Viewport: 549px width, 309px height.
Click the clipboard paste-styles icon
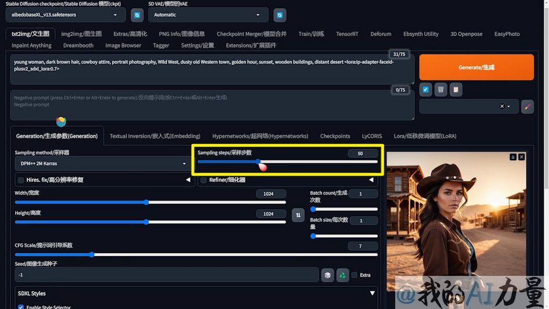point(456,89)
